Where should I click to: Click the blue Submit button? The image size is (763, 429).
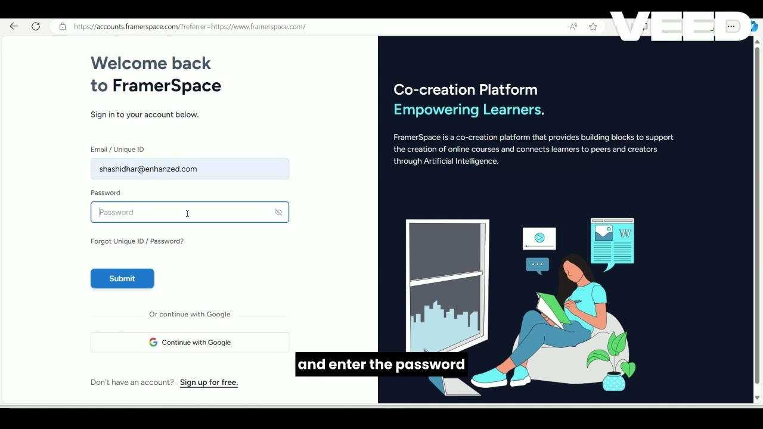point(122,279)
